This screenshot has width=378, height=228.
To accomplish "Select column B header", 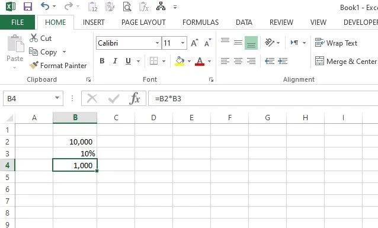I will coord(75,118).
